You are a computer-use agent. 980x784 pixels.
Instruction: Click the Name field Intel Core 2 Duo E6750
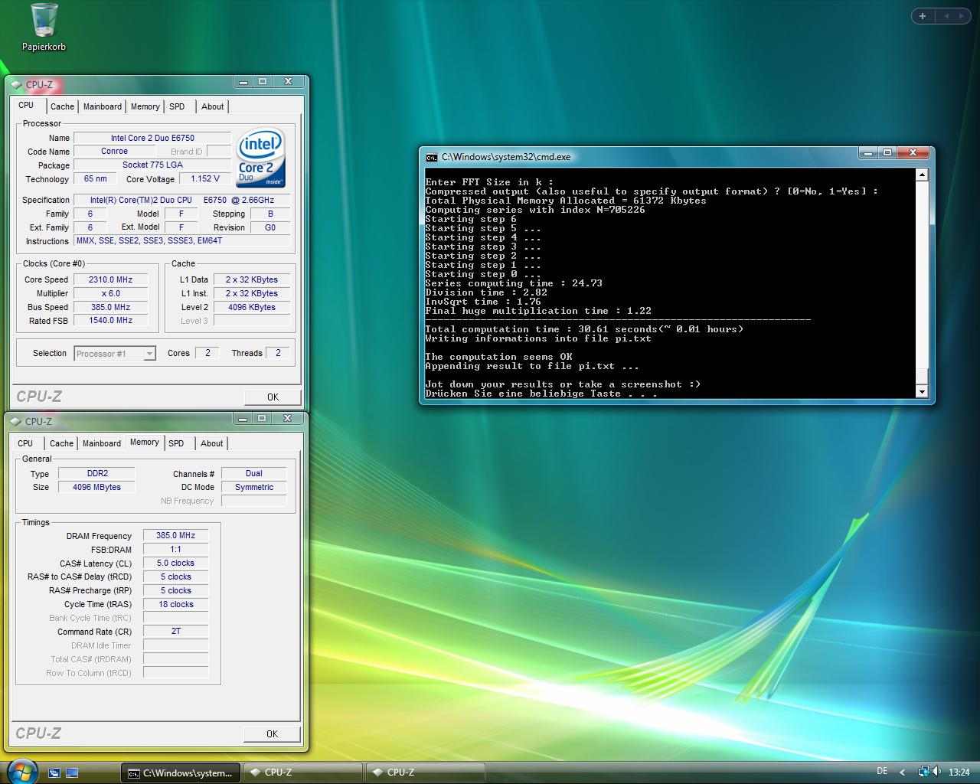[152, 138]
